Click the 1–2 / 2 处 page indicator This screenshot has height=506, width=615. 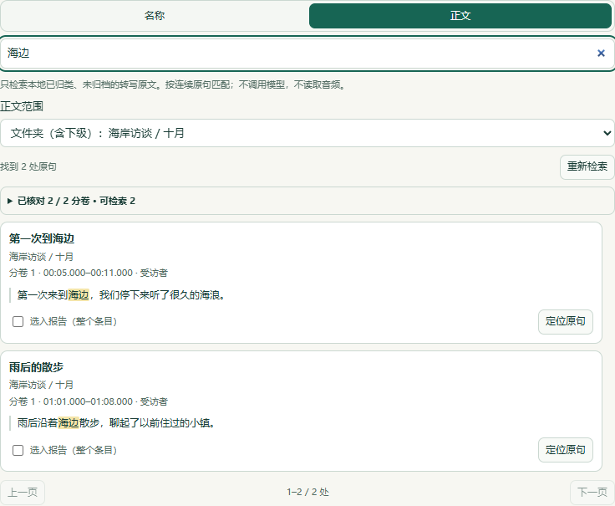pyautogui.click(x=307, y=493)
